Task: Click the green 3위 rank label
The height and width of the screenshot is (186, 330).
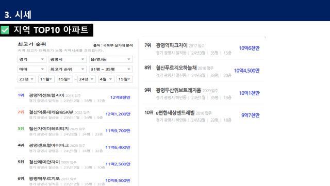Action: [21, 129]
